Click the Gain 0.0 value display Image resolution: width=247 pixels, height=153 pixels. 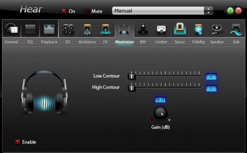click(x=160, y=100)
